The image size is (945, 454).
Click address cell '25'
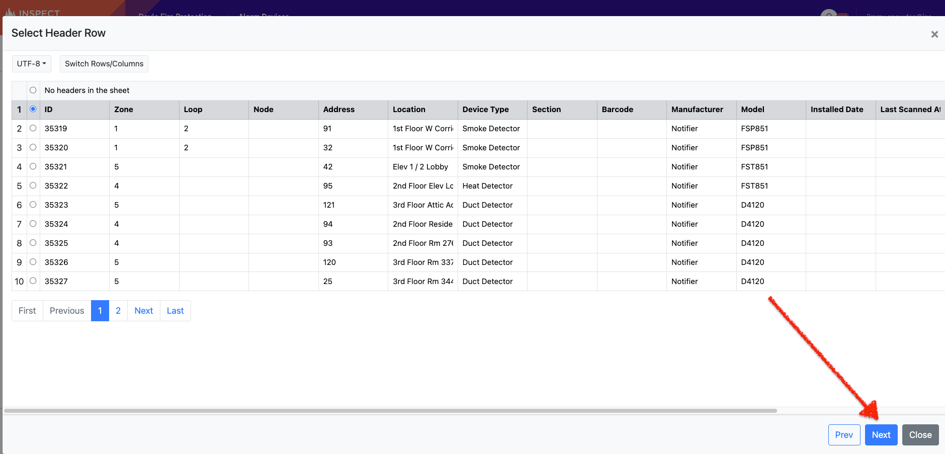[x=353, y=282]
